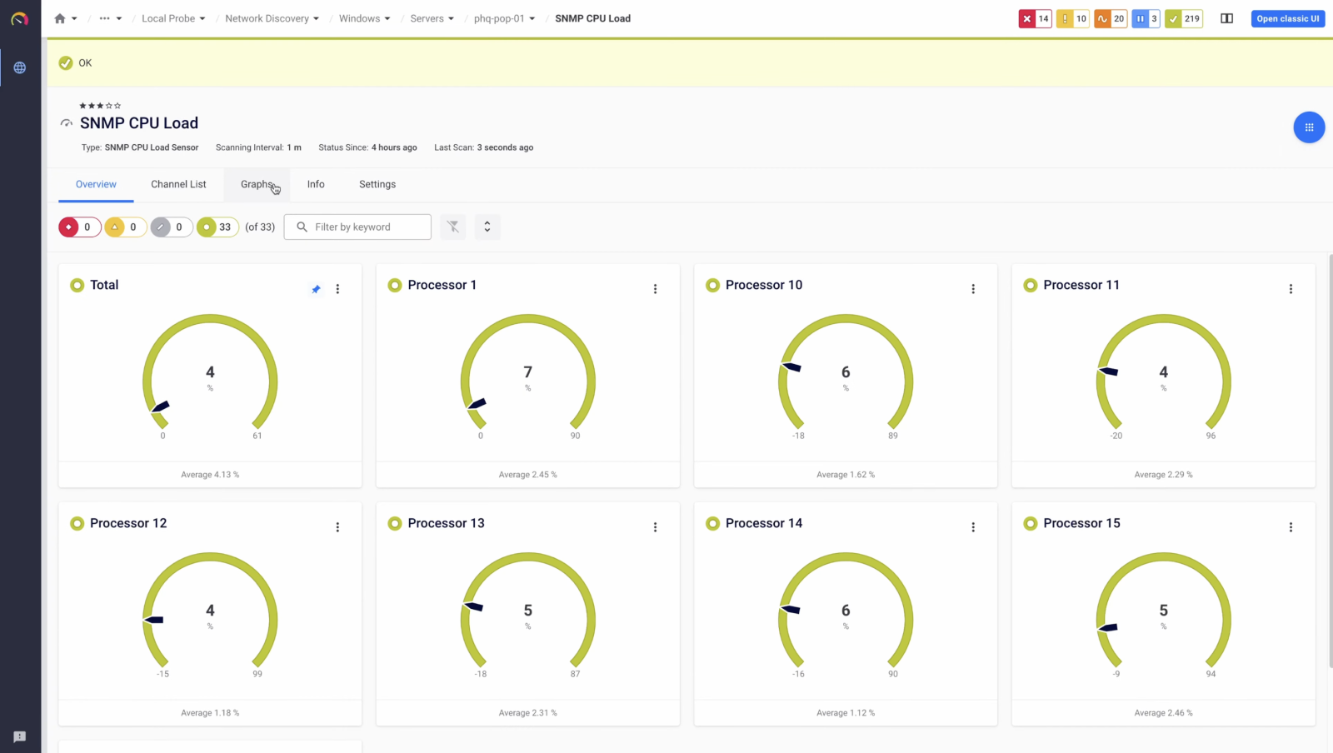Toggle the yellow warning channels filter

[x=125, y=227]
